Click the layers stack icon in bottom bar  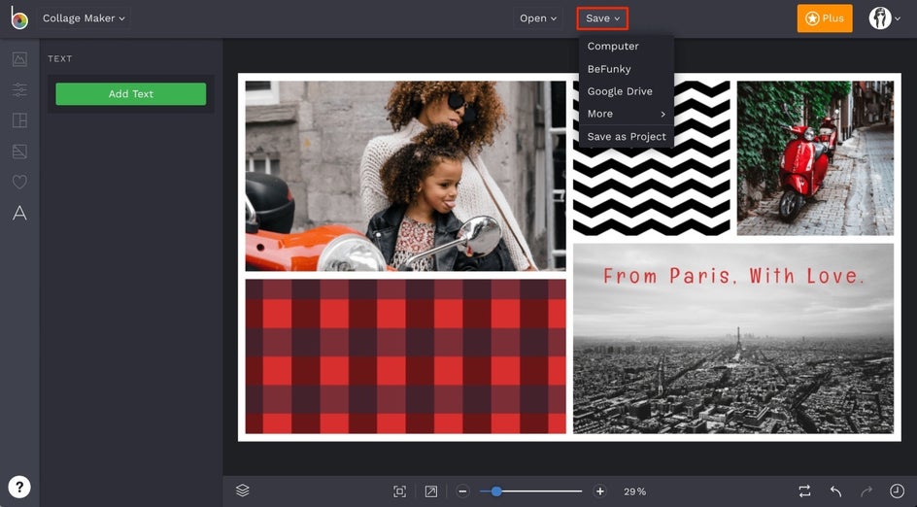[x=243, y=491]
